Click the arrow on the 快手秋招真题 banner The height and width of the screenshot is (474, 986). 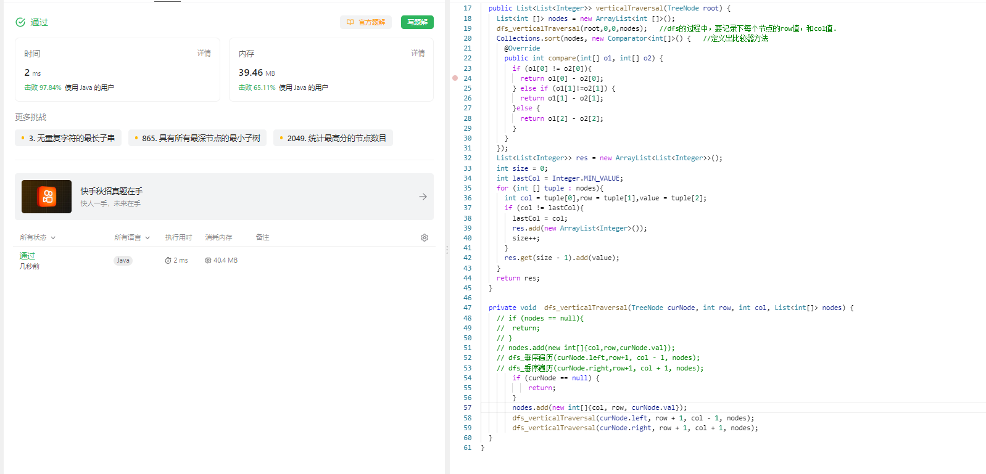coord(423,197)
